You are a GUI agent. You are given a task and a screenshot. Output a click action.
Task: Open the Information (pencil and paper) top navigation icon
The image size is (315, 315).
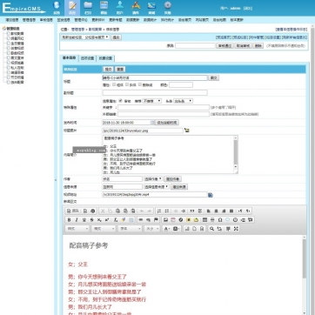tap(72, 8)
